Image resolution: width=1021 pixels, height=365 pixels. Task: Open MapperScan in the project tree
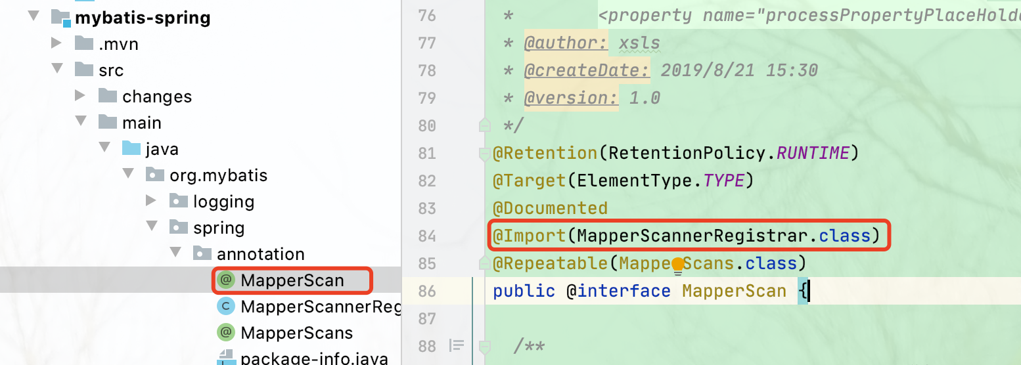(x=292, y=280)
